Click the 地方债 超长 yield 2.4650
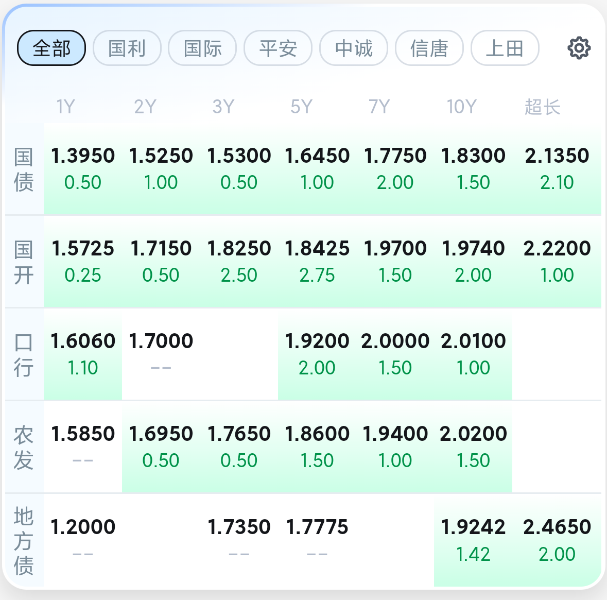Image resolution: width=607 pixels, height=600 pixels. pos(557,527)
